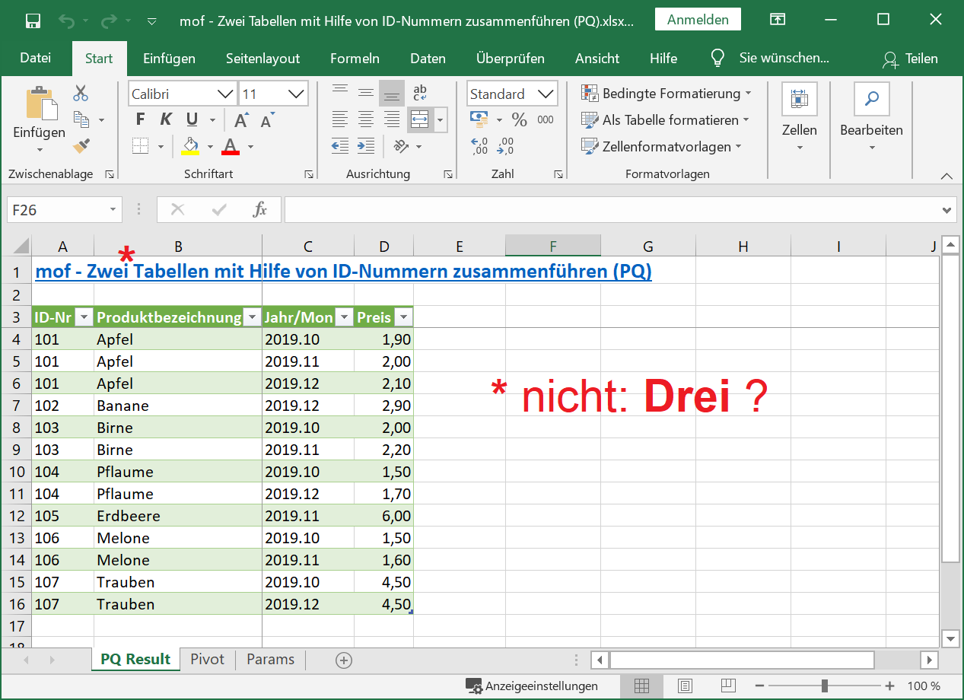Undo the last action
Image resolution: width=964 pixels, height=700 pixels.
(x=67, y=21)
